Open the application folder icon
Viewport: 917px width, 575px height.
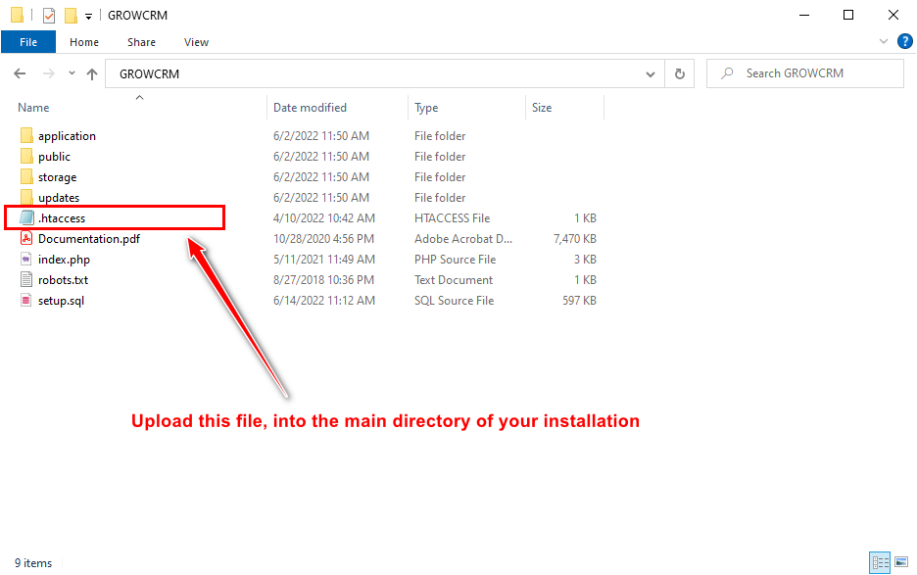click(x=26, y=136)
